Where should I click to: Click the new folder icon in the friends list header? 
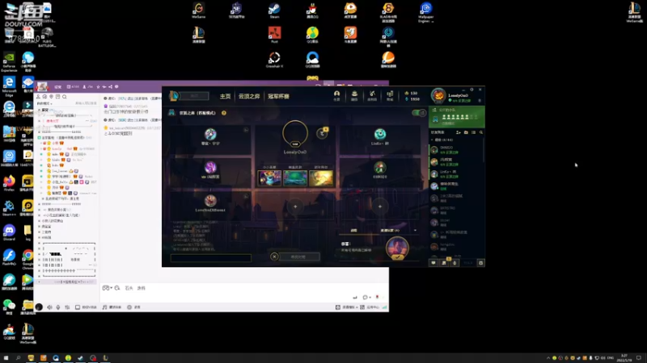click(466, 132)
